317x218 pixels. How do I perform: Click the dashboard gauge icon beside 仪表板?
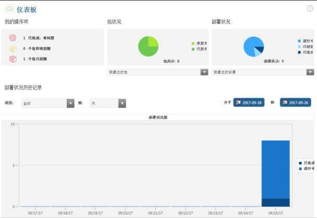coord(9,9)
